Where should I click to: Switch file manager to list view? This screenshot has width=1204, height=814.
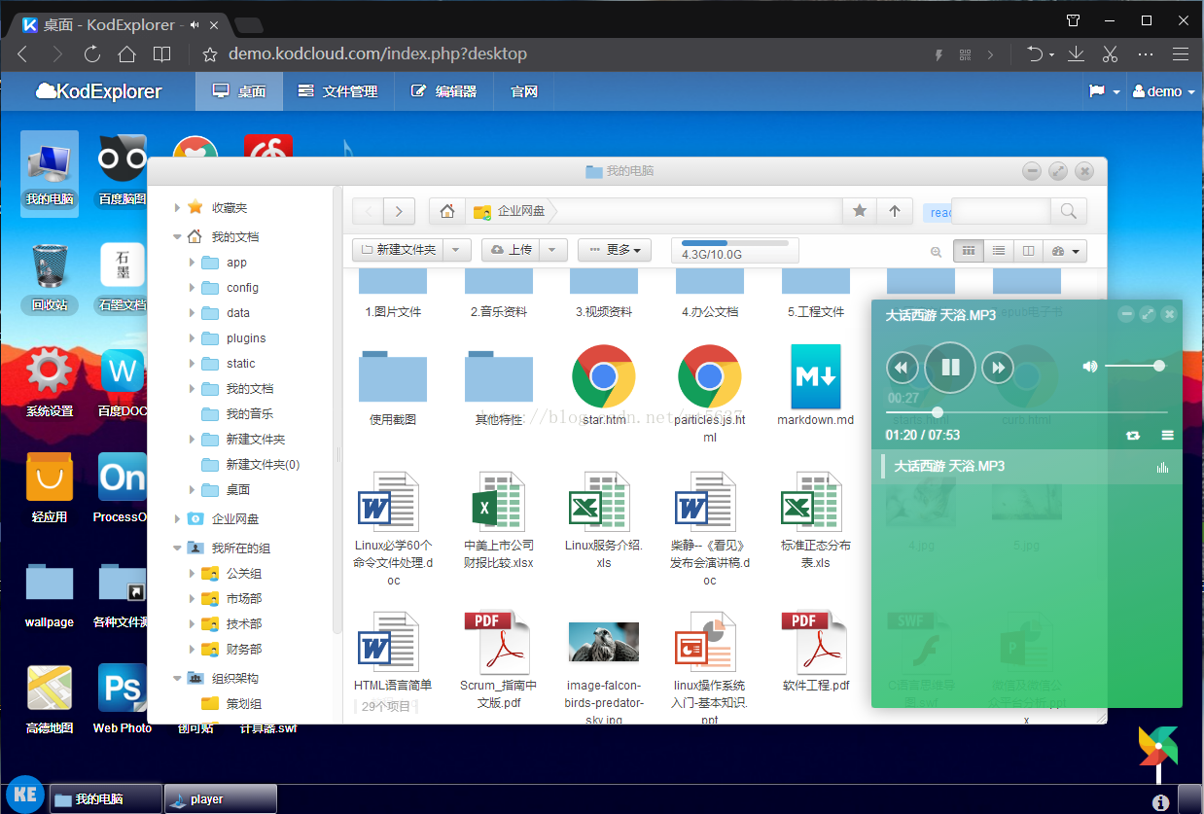998,251
